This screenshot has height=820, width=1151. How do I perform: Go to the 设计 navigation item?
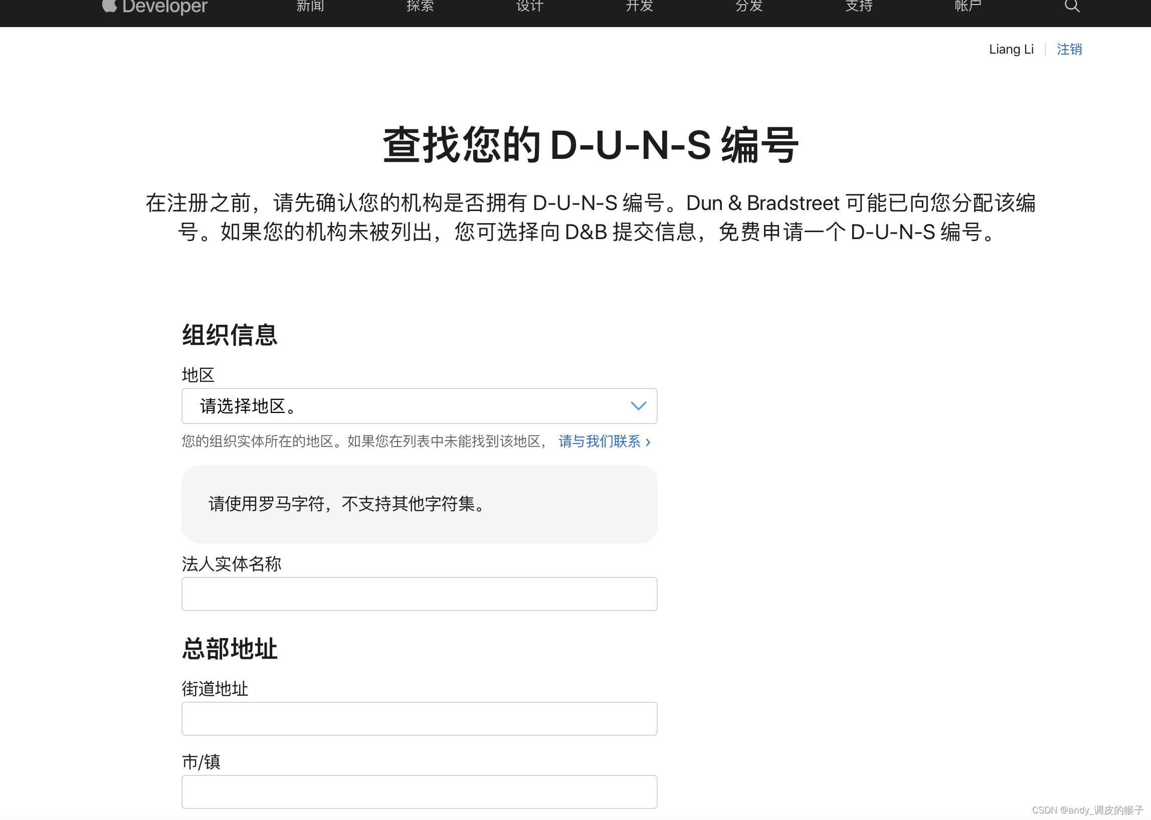(530, 6)
